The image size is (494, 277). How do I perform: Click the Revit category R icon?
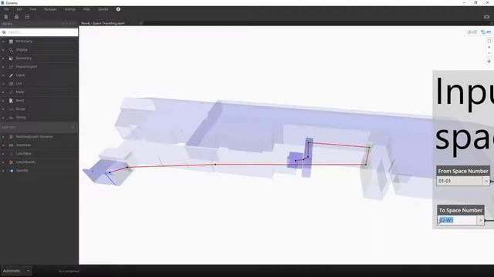[x=11, y=101]
